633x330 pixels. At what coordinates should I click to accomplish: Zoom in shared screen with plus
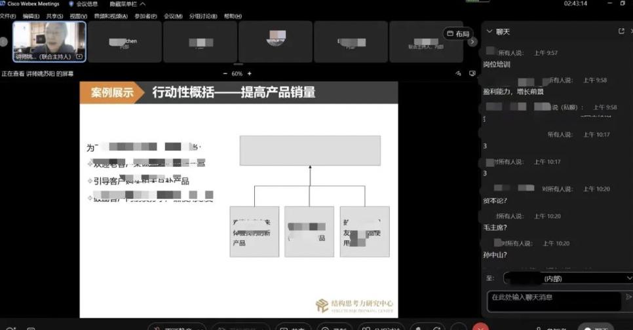(x=249, y=74)
